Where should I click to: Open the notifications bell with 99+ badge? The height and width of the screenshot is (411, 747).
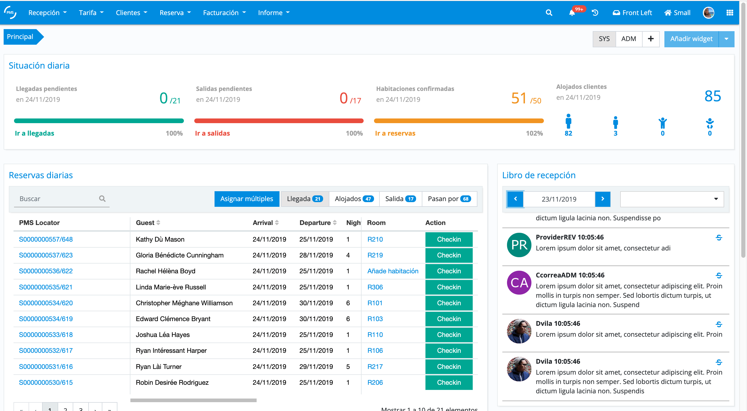(572, 13)
